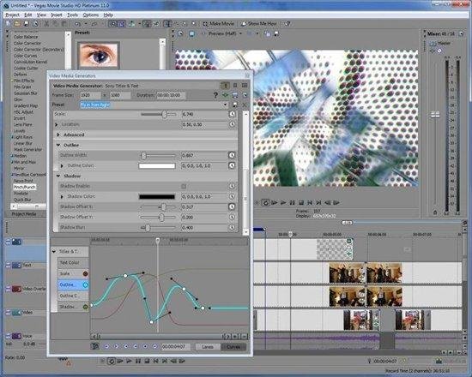Click the first keyframe navigation button
This screenshot has height=377, width=472.
106,347
